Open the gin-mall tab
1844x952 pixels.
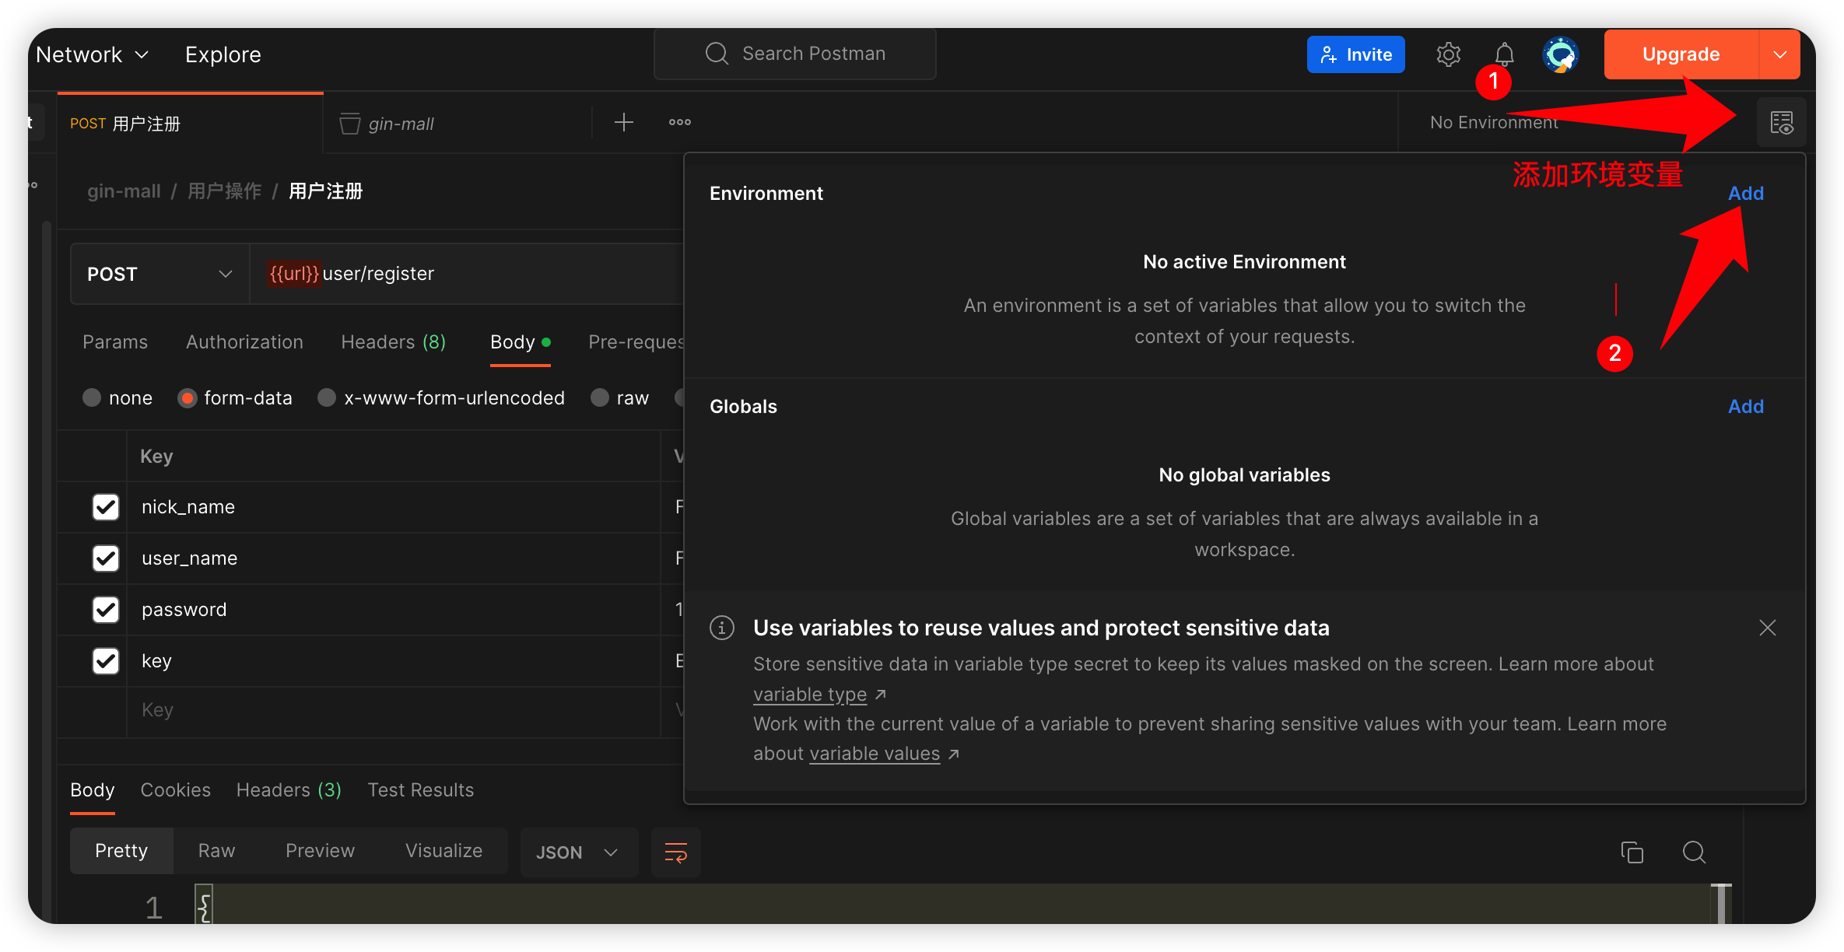(457, 123)
